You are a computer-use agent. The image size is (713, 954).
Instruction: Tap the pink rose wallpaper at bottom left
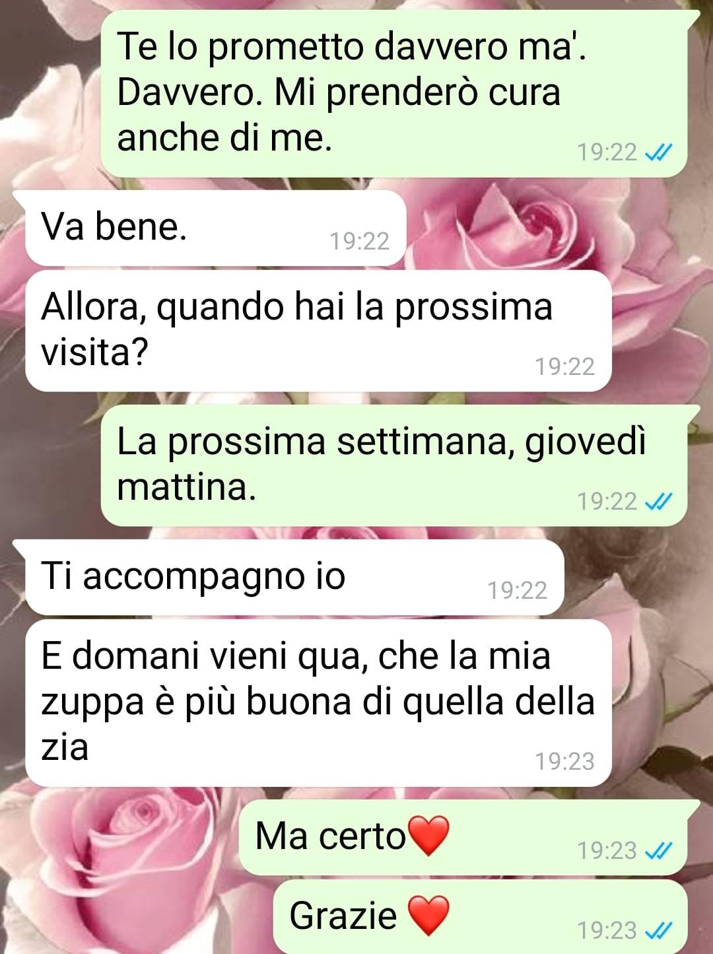(x=119, y=871)
